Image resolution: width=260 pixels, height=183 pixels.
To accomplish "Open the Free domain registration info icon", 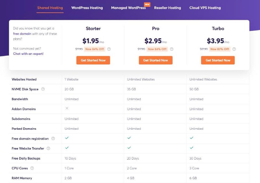I will 53,139.
